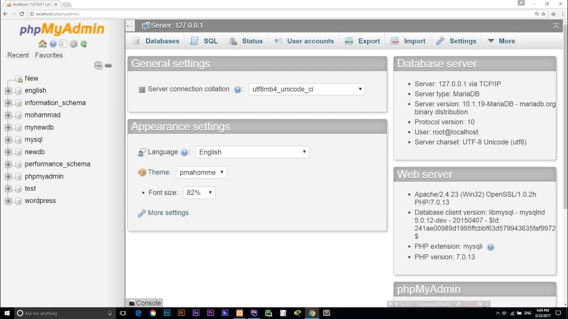568x319 pixels.
Task: Open the Console bar at the bottom
Action: pos(145,303)
